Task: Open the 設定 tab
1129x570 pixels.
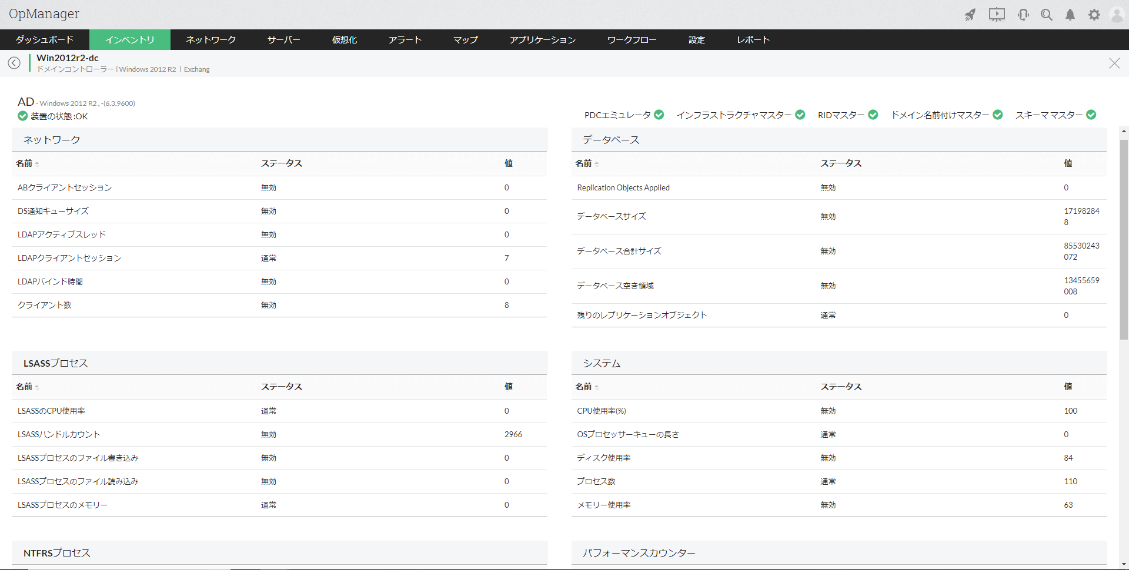Action: 697,39
